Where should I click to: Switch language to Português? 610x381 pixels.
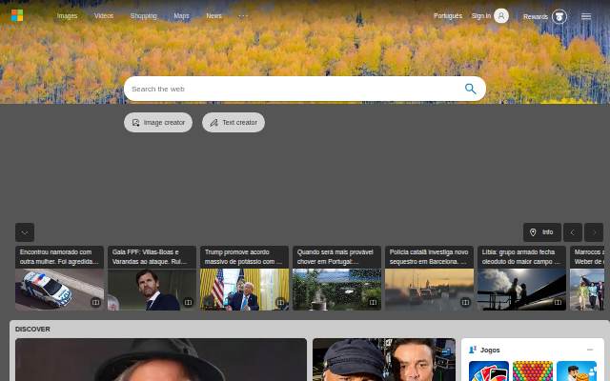pos(448,16)
